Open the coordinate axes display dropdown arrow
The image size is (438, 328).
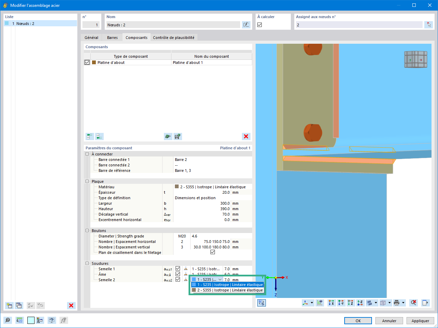312,303
